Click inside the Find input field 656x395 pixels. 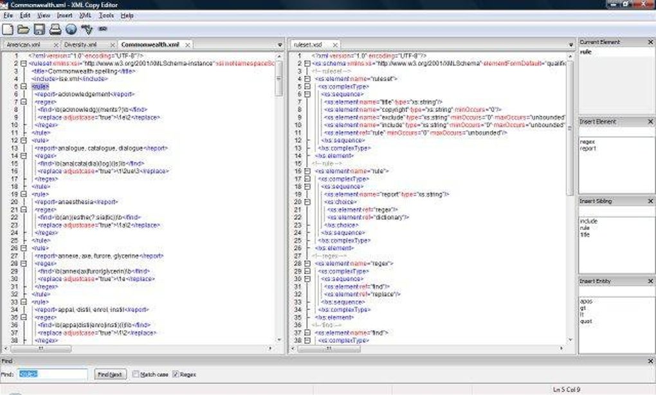51,374
